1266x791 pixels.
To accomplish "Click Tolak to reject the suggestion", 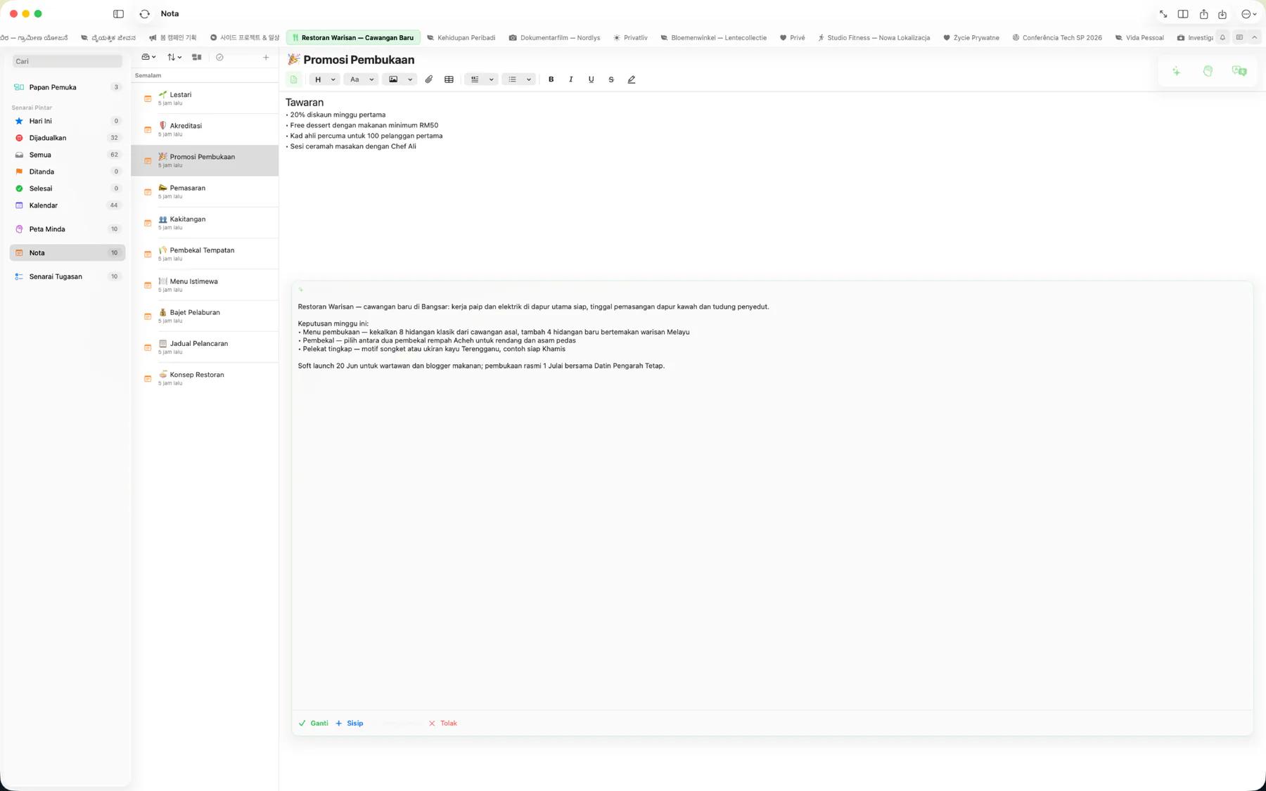I will pos(443,724).
